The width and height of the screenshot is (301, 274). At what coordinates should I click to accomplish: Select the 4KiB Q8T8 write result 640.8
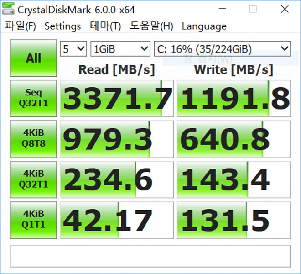pos(234,139)
